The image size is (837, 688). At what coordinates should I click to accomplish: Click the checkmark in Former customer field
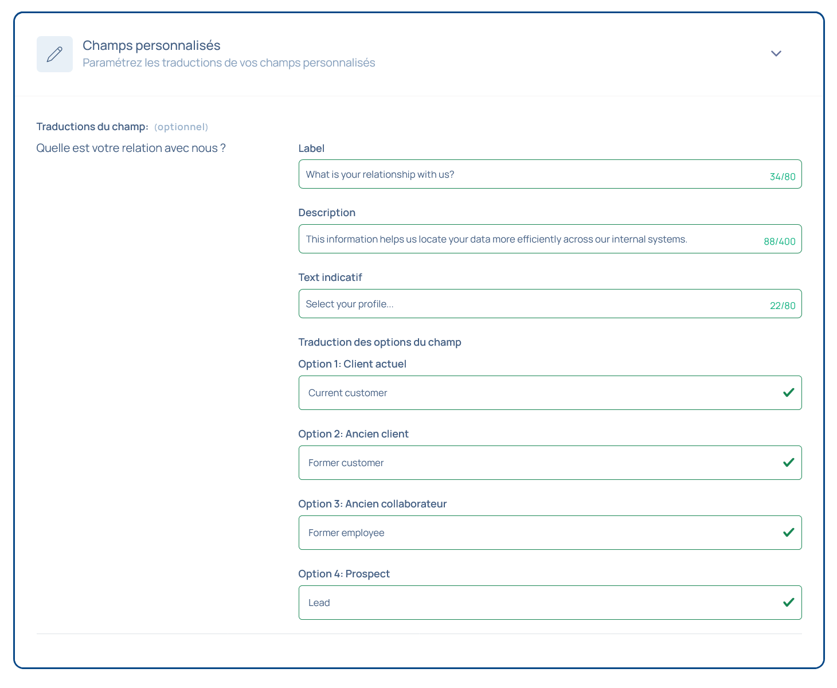click(x=788, y=463)
